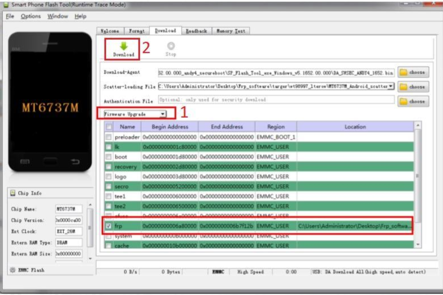
Task: Expand the Scatter-loading File path dropdown
Action: [391, 86]
